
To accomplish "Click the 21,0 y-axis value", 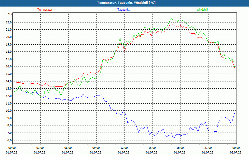I will click(x=9, y=30).
